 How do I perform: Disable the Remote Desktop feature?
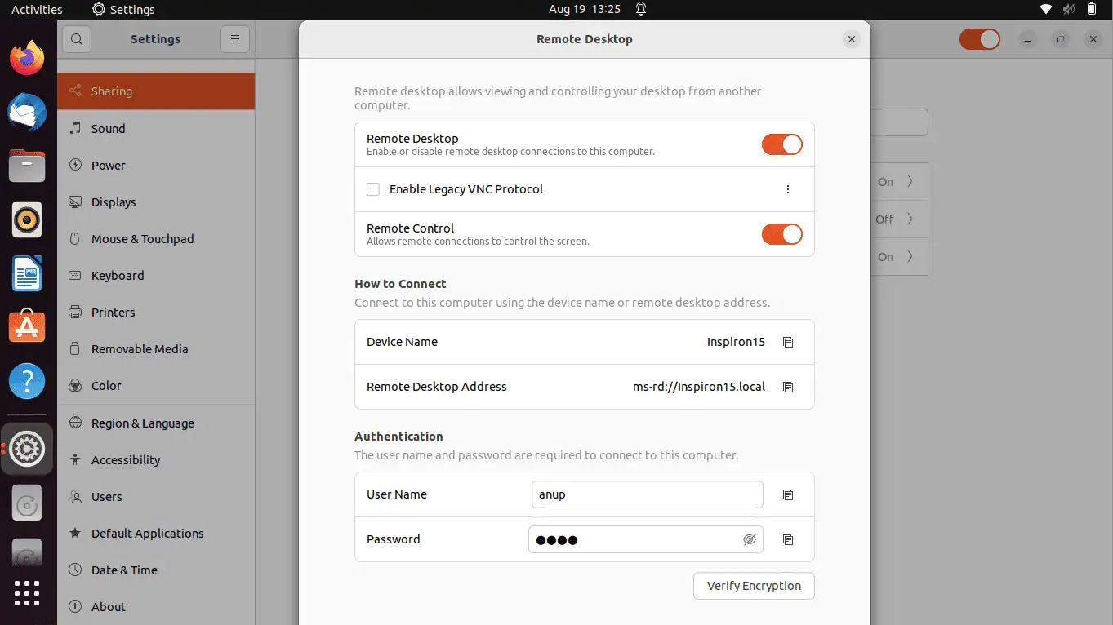click(781, 144)
